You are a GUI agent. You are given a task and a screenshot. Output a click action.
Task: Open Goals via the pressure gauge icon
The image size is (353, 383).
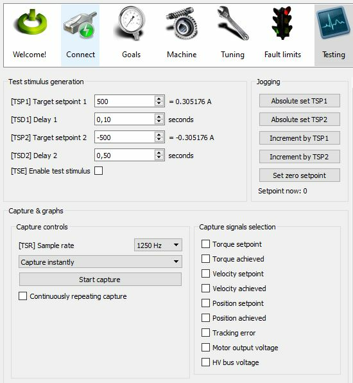(x=132, y=23)
